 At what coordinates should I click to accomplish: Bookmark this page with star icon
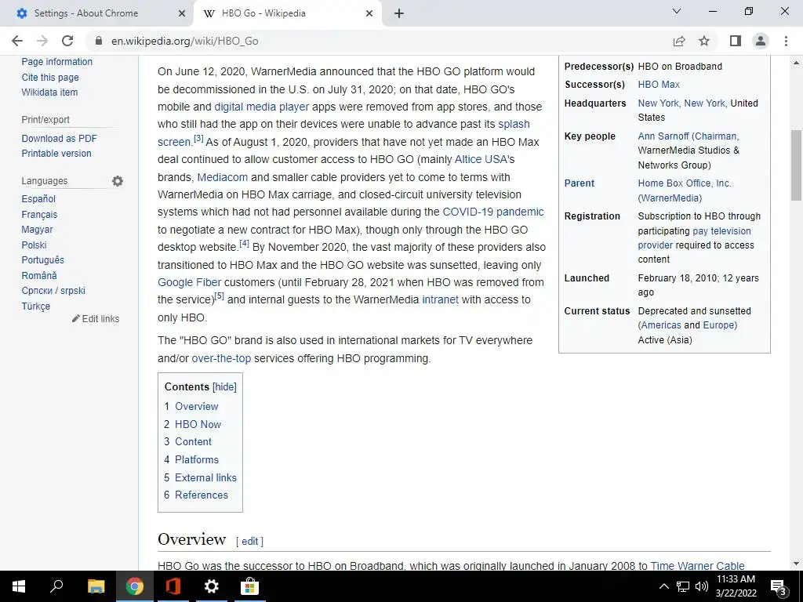coord(704,41)
